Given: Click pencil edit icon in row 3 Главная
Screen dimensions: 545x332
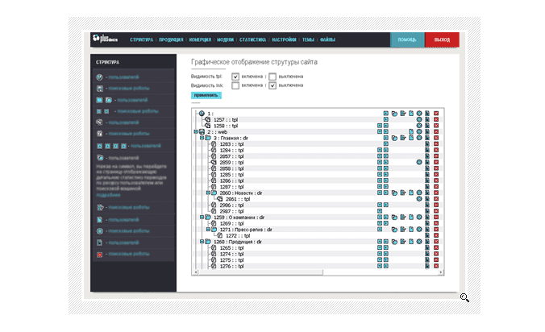Looking at the screenshot, I should pyautogui.click(x=403, y=138).
